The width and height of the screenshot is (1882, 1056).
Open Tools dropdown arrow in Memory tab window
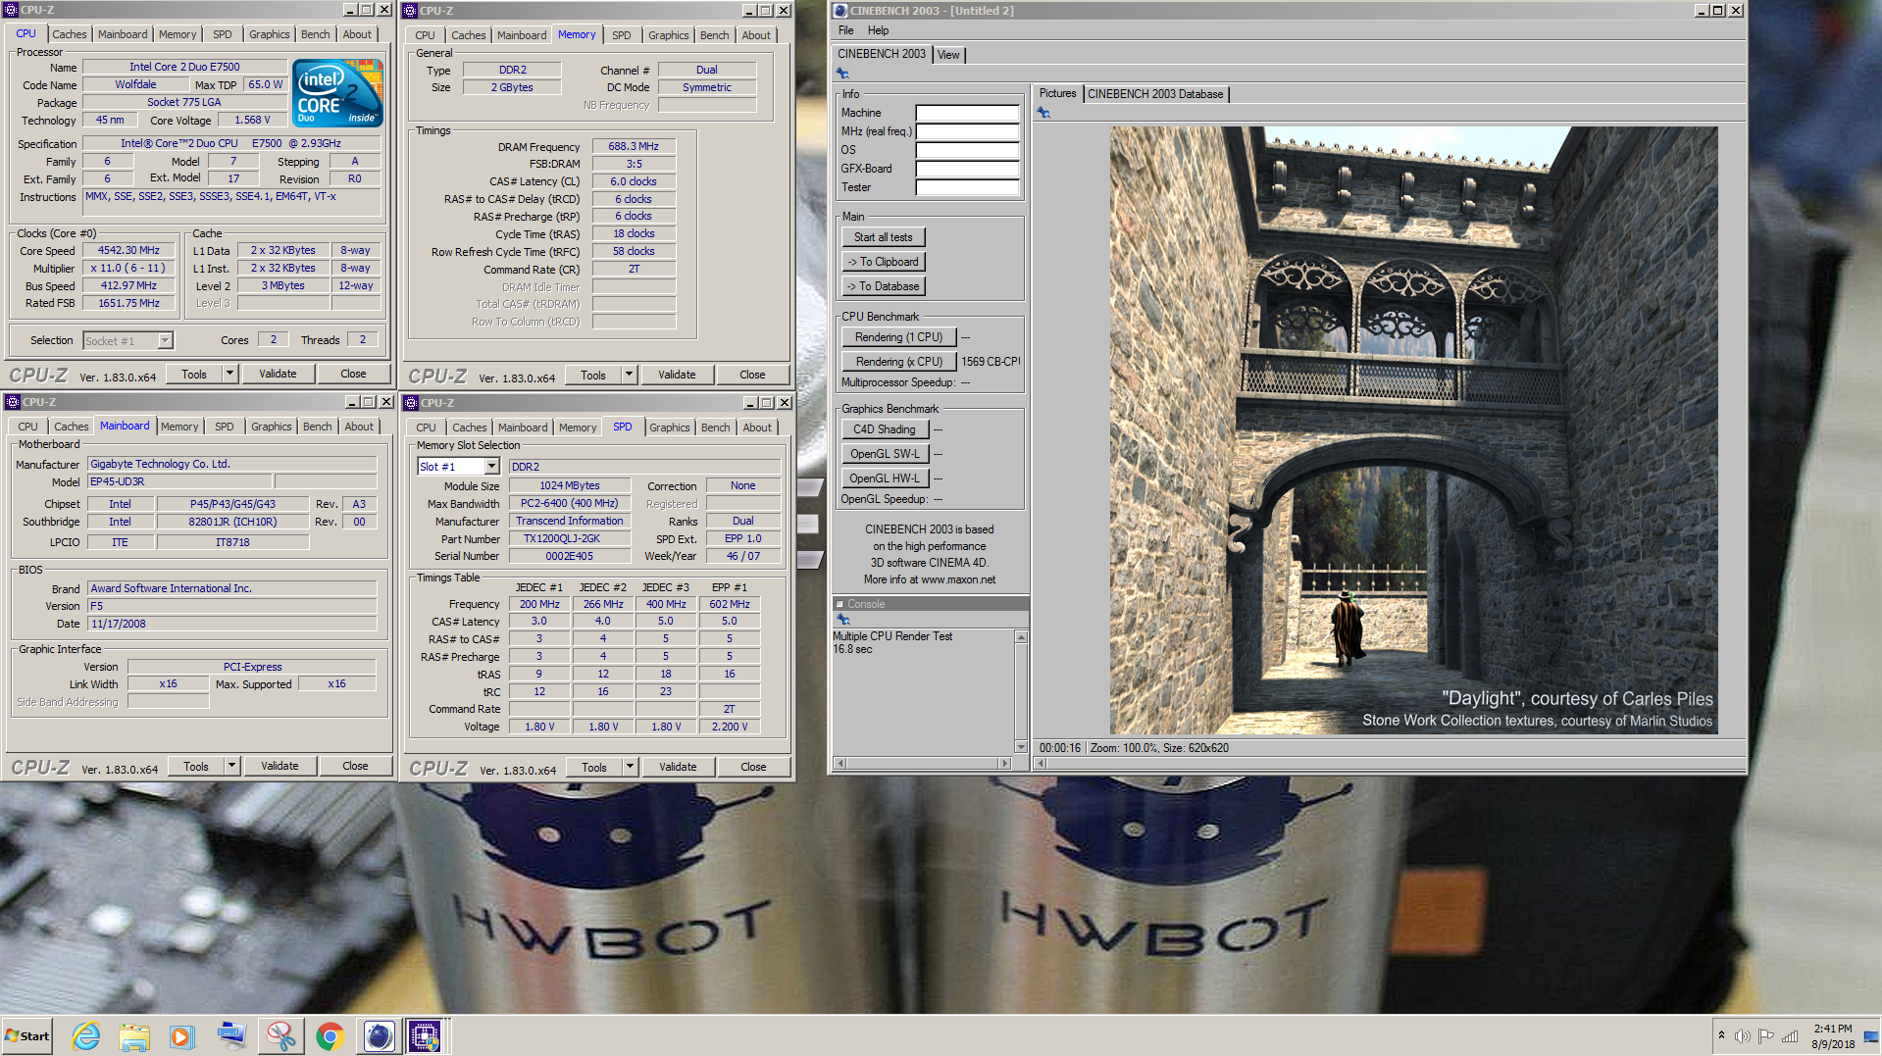click(629, 375)
